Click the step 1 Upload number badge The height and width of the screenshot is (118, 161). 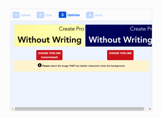16,15
